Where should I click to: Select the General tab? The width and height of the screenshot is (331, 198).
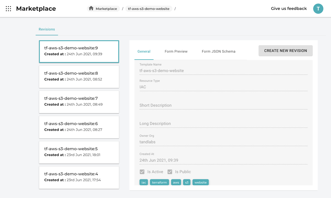point(144,51)
